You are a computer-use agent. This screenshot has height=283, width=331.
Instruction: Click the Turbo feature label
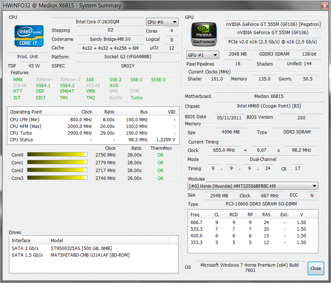(x=137, y=98)
